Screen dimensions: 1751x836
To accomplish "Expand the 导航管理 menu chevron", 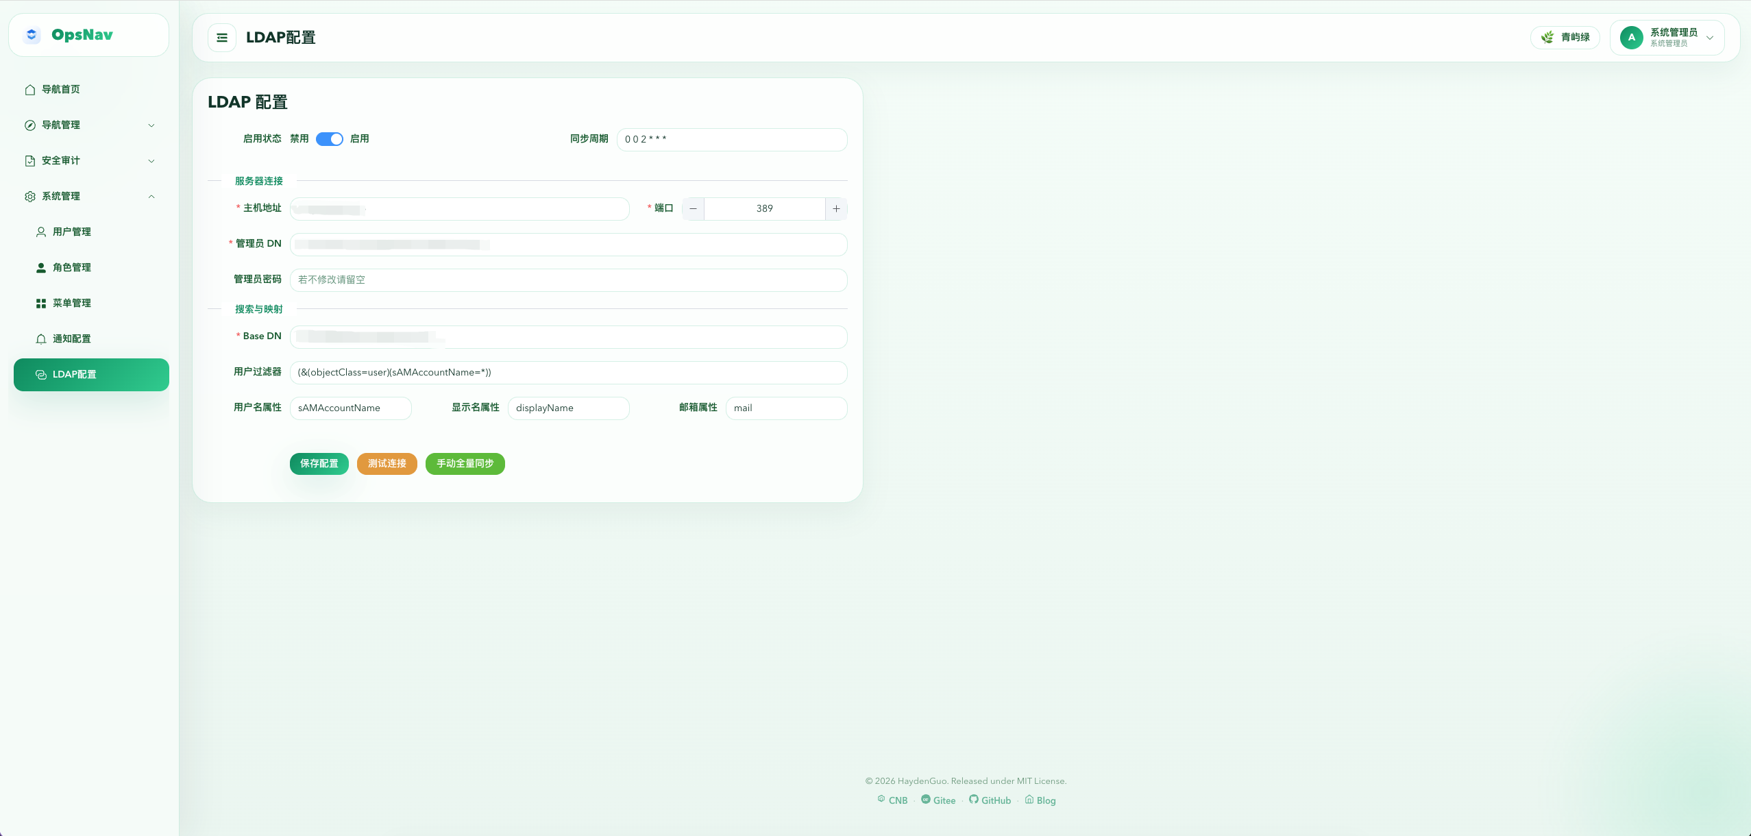I will (x=151, y=125).
